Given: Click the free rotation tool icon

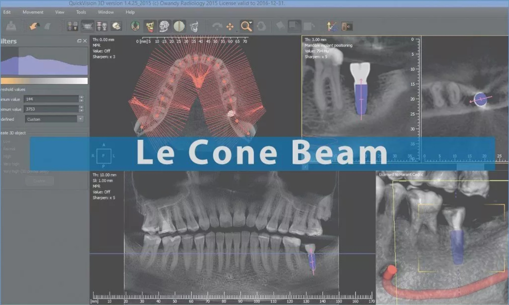Looking at the screenshot, I should point(261,27).
